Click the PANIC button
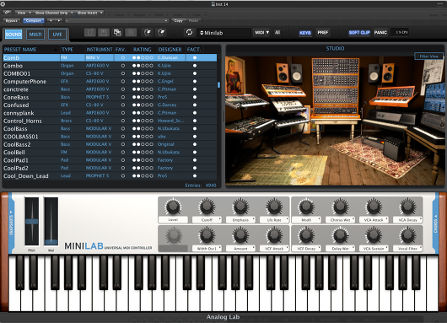The width and height of the screenshot is (447, 323). [x=380, y=33]
